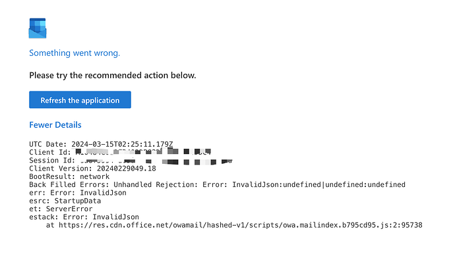Click the "err: Error: InvalidJson" line

tap(78, 193)
